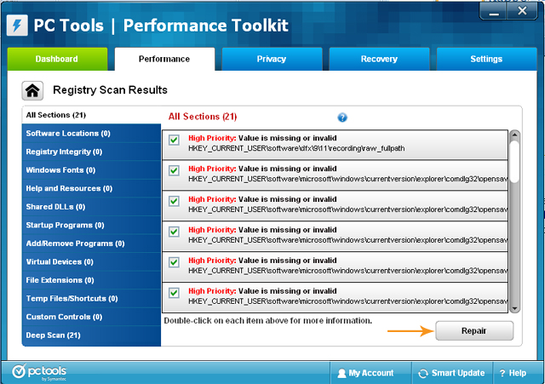Click the home icon beside Registry Scan Results

pos(32,90)
